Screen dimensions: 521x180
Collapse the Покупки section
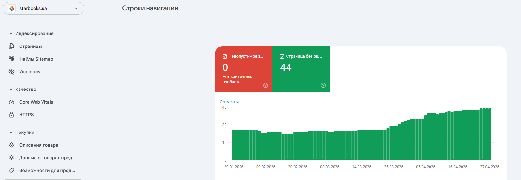click(11, 132)
